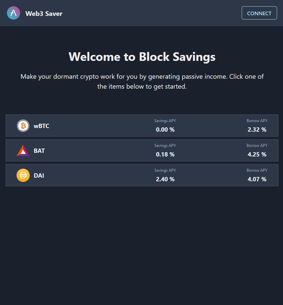The width and height of the screenshot is (283, 305).
Task: Click the Borrow APY label in DAI row
Action: pyautogui.click(x=257, y=170)
